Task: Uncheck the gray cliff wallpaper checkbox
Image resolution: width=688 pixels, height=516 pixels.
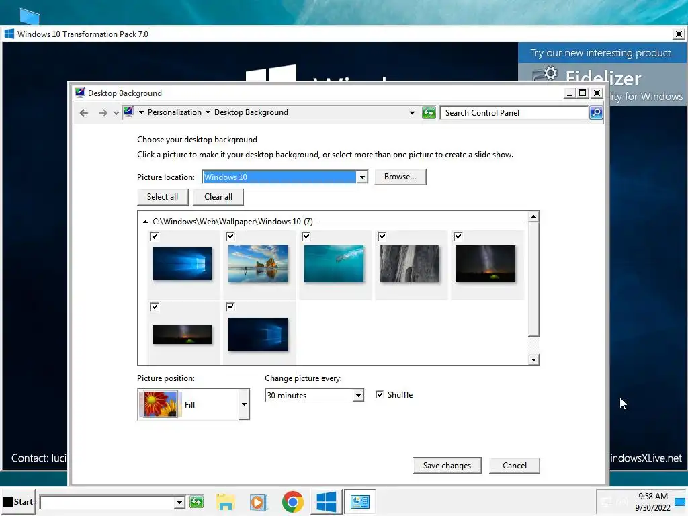Action: [382, 236]
